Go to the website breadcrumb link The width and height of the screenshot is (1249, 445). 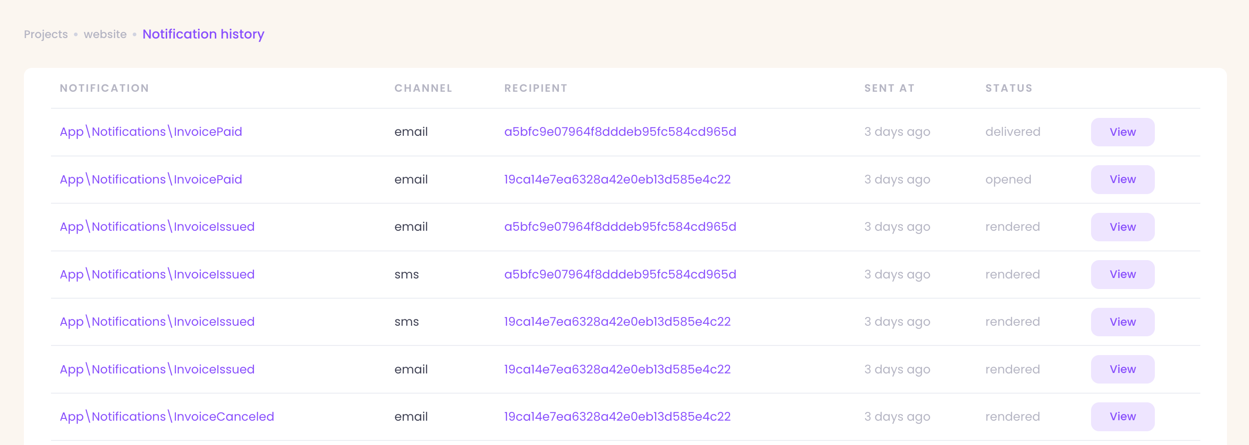pos(105,34)
